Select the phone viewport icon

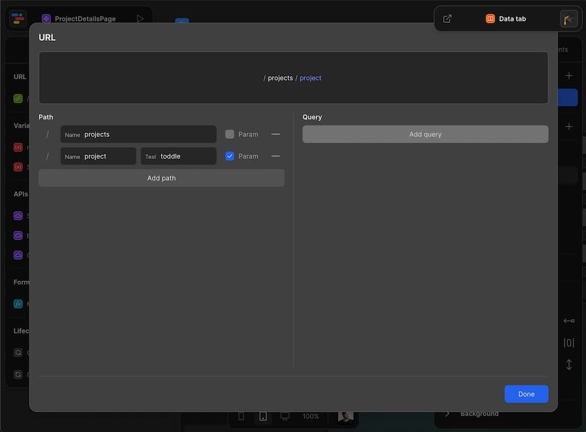pos(241,416)
